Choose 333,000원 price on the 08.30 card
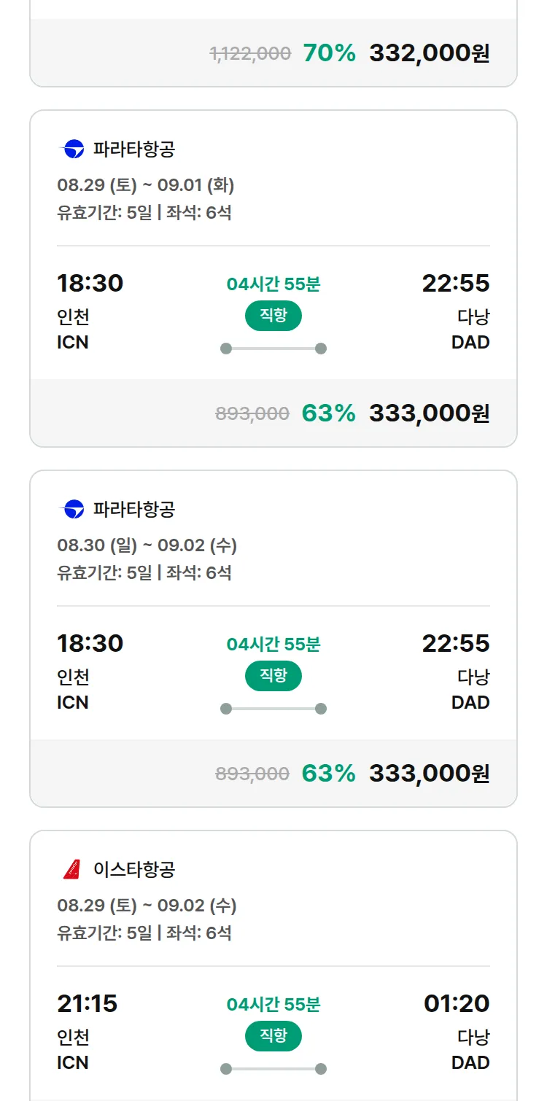Viewport: 547px width, 1101px height. (429, 773)
